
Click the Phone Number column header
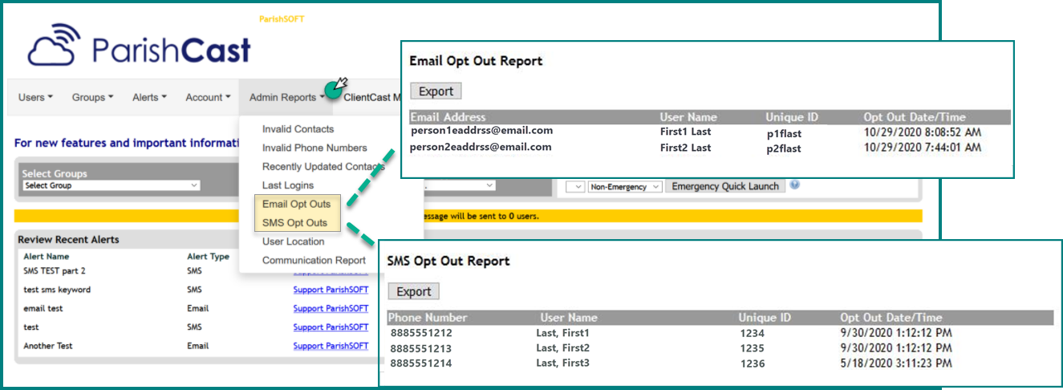(x=427, y=318)
